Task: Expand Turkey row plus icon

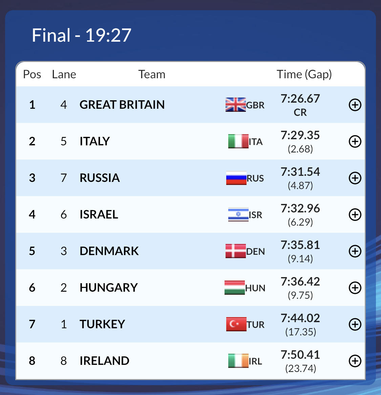Action: pos(355,324)
